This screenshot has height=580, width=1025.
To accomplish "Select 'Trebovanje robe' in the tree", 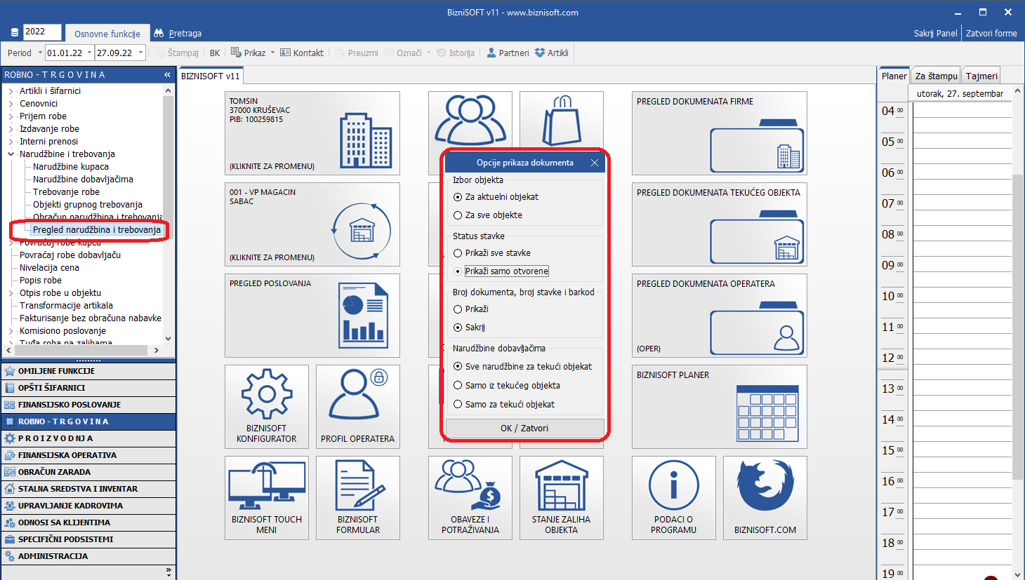I will pos(66,192).
